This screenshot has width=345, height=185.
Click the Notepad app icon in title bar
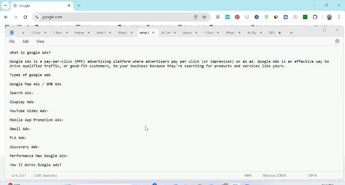pyautogui.click(x=11, y=33)
